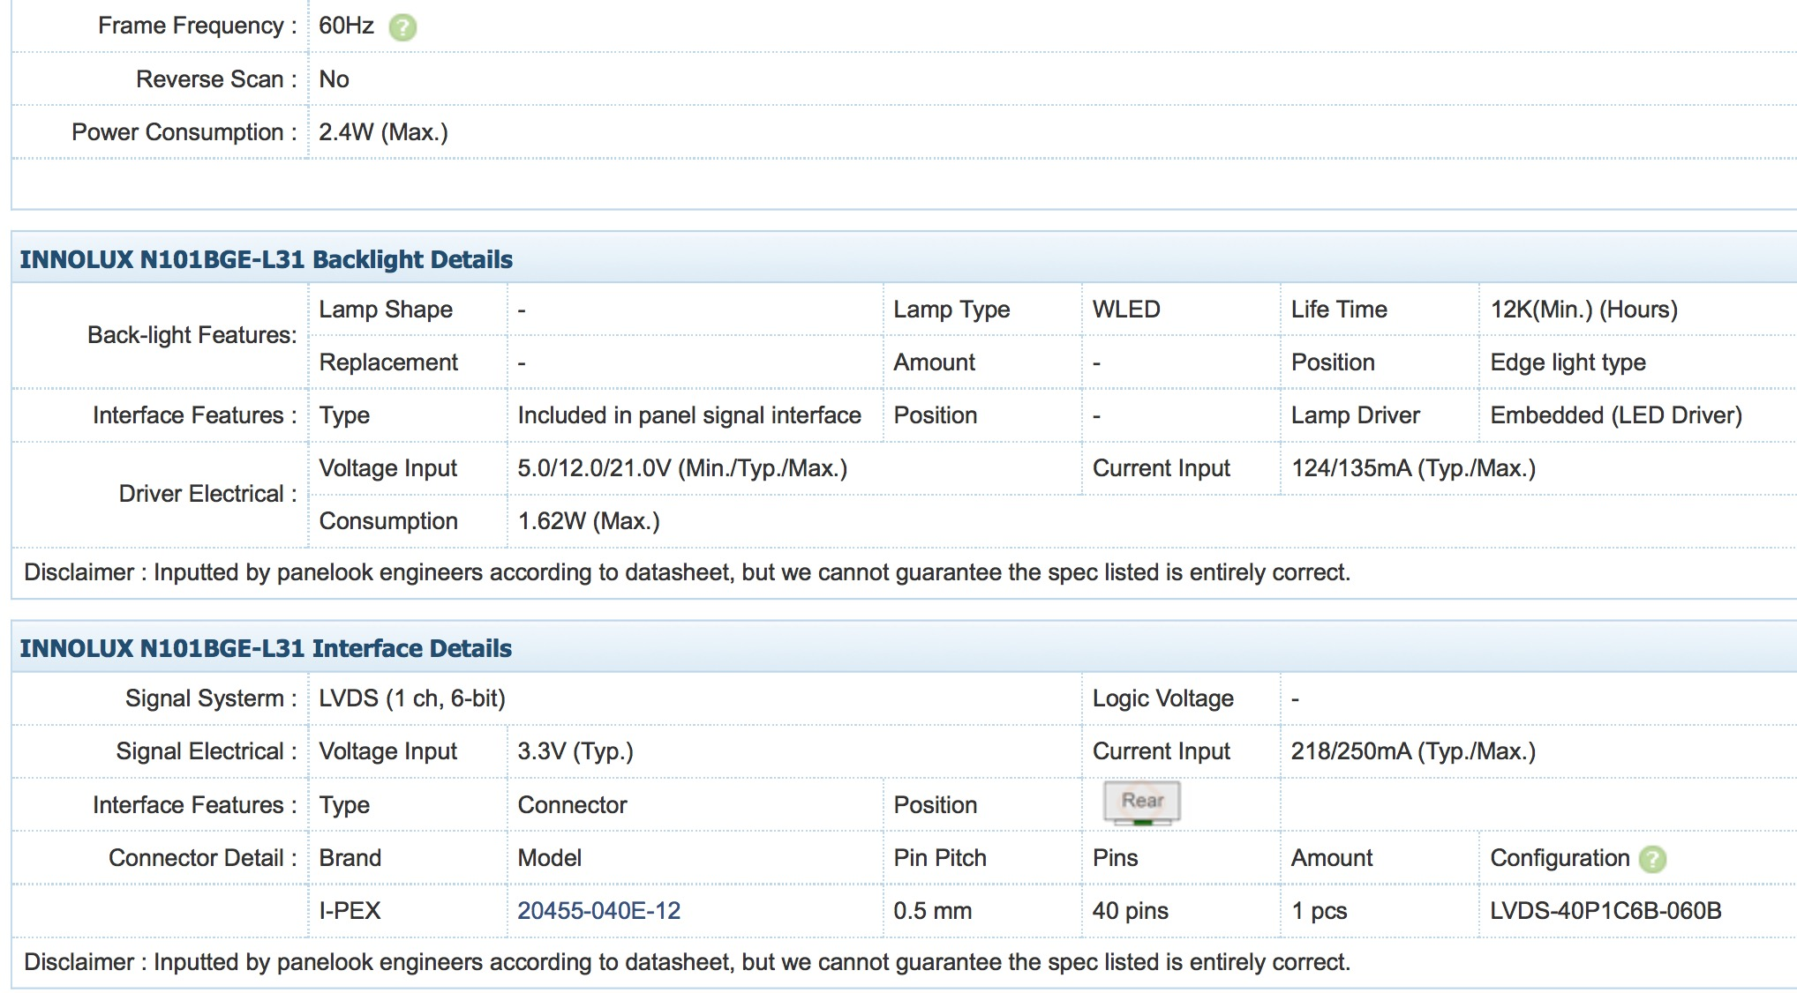This screenshot has height=993, width=1797.
Task: Select the 218/250mA (Typ./Max.) current value
Action: (1413, 751)
